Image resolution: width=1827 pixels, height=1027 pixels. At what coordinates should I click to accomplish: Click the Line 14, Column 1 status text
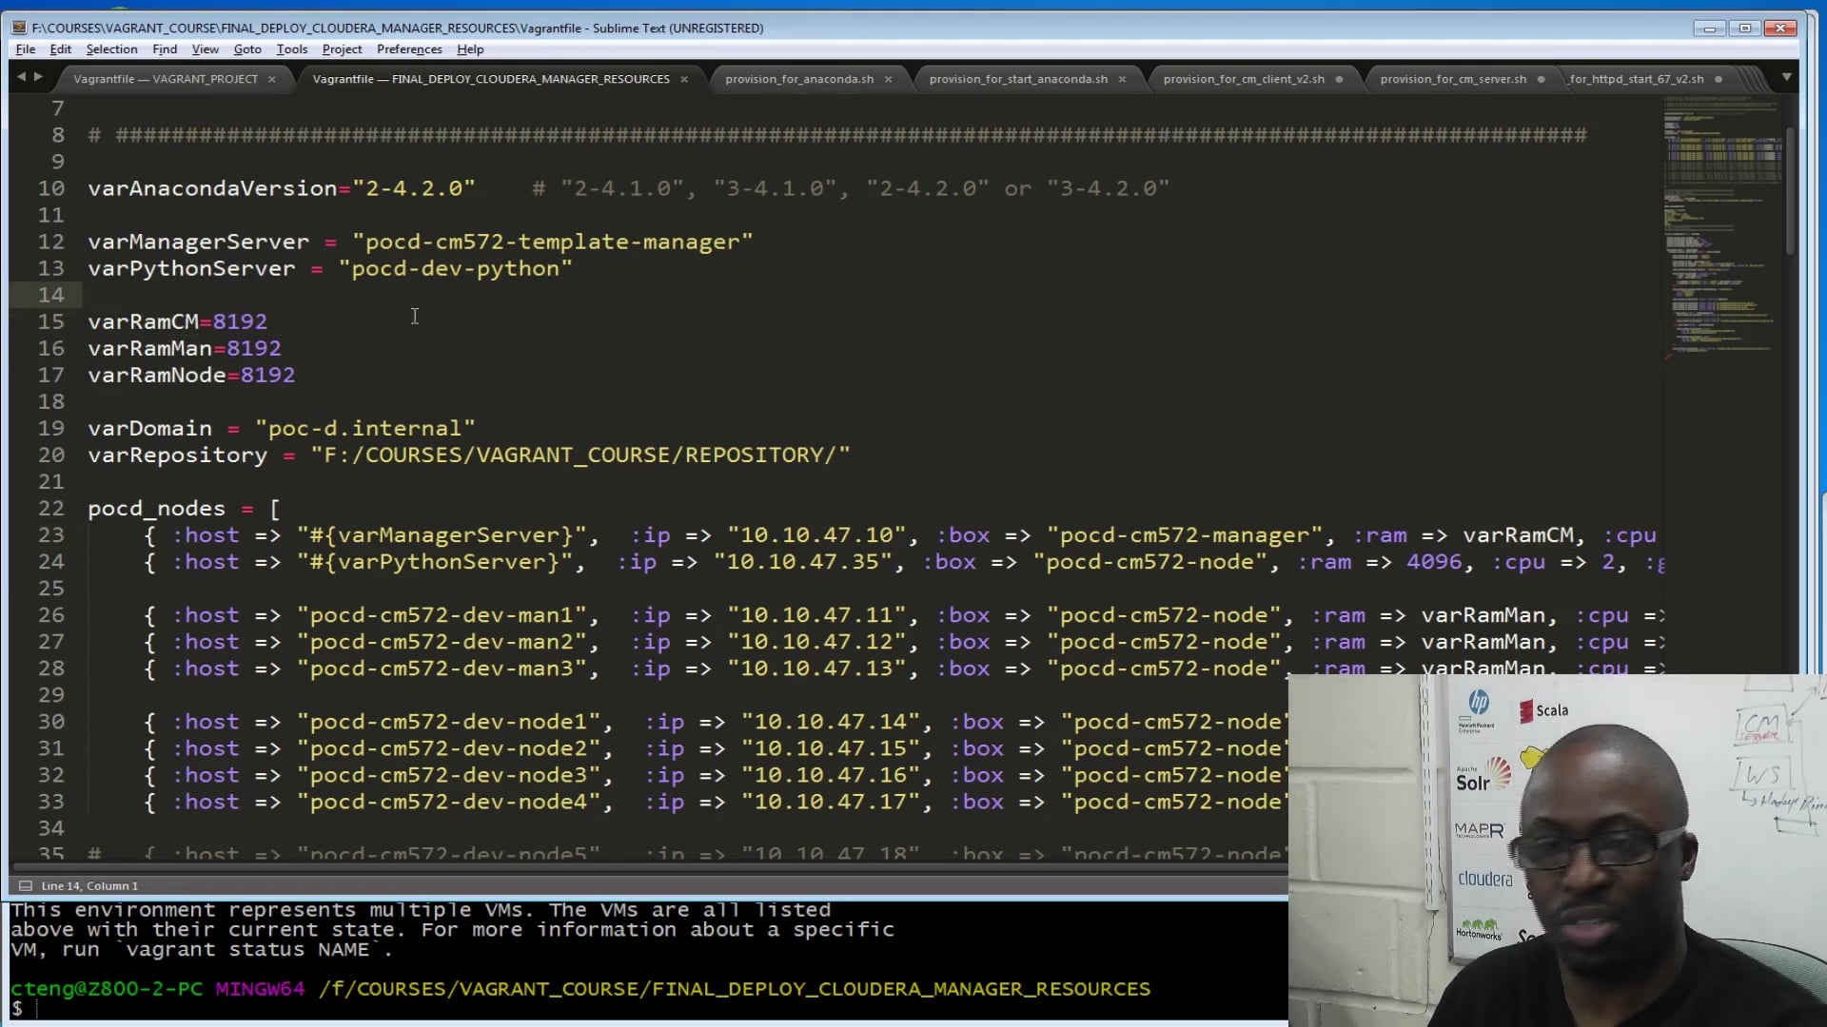pyautogui.click(x=89, y=885)
